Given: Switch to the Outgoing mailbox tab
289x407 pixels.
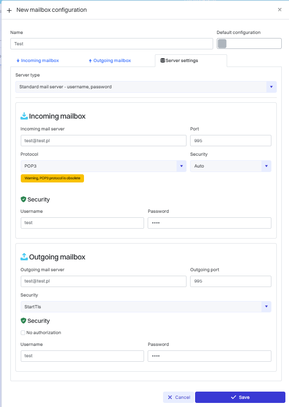Looking at the screenshot, I should [x=110, y=61].
